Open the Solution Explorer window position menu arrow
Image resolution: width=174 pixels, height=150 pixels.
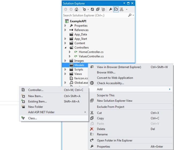124,3
